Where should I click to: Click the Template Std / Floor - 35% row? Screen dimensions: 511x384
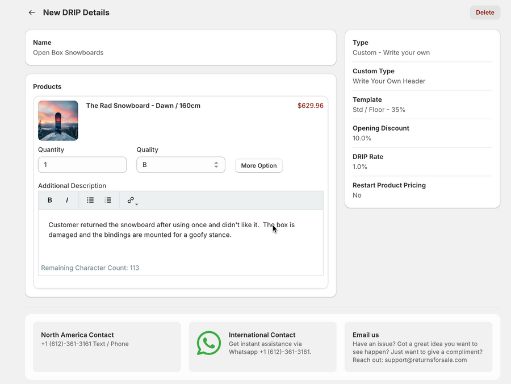point(422,105)
